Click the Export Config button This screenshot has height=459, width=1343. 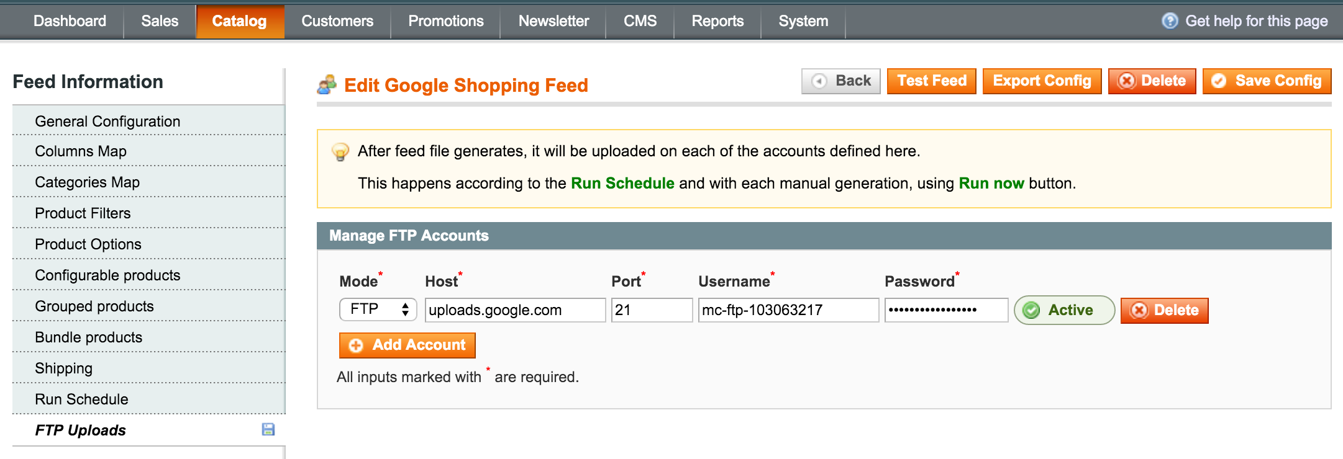coord(1042,81)
